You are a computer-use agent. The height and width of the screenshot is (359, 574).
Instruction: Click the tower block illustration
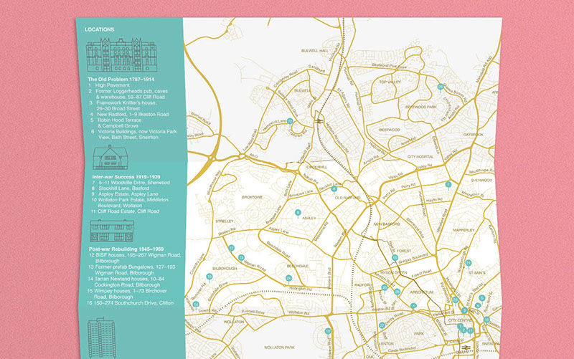coord(101,339)
